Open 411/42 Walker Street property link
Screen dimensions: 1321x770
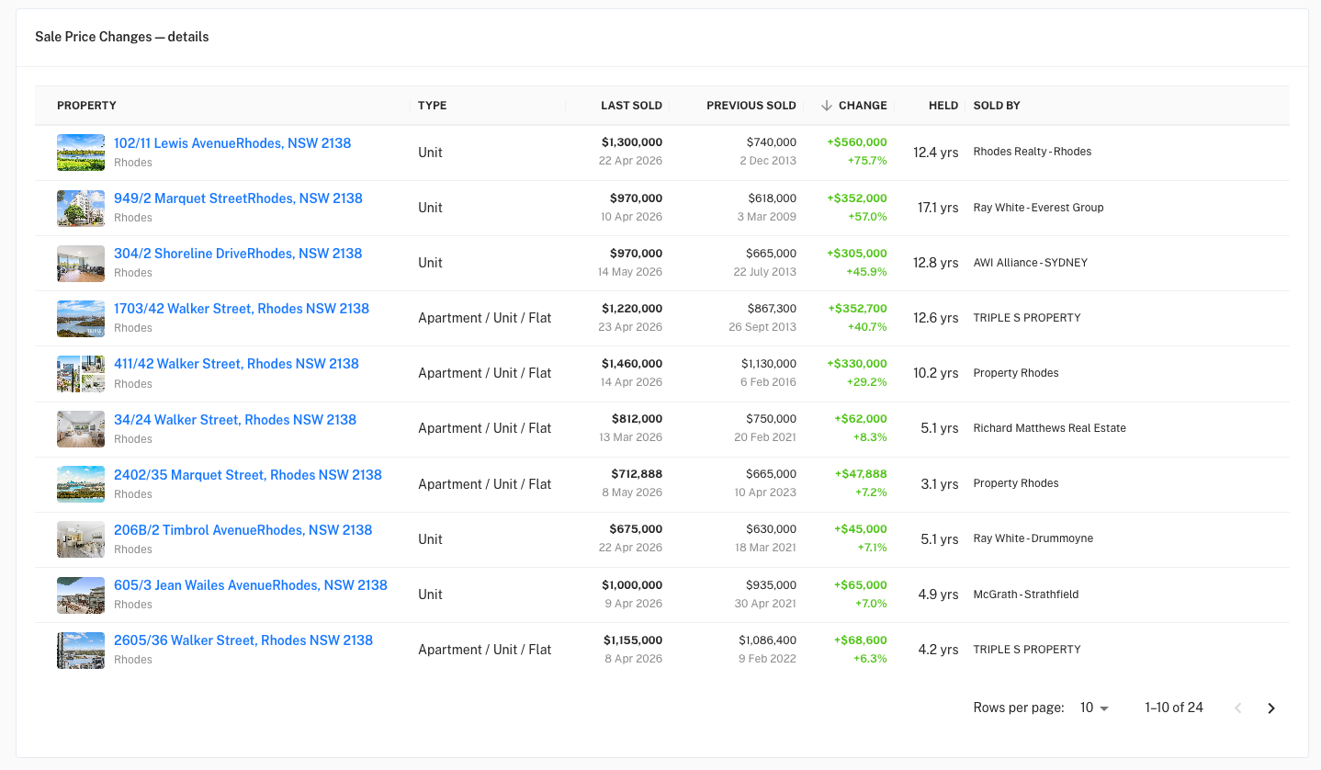[x=236, y=364]
